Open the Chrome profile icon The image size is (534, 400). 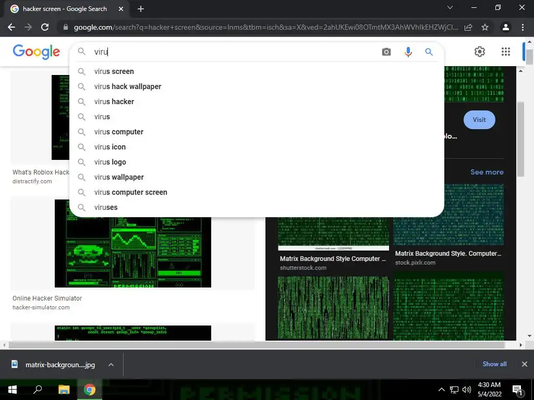(506, 27)
